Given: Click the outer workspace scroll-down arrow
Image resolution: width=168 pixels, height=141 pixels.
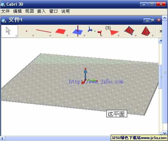Looking at the screenshot, I should pyautogui.click(x=165, y=133).
